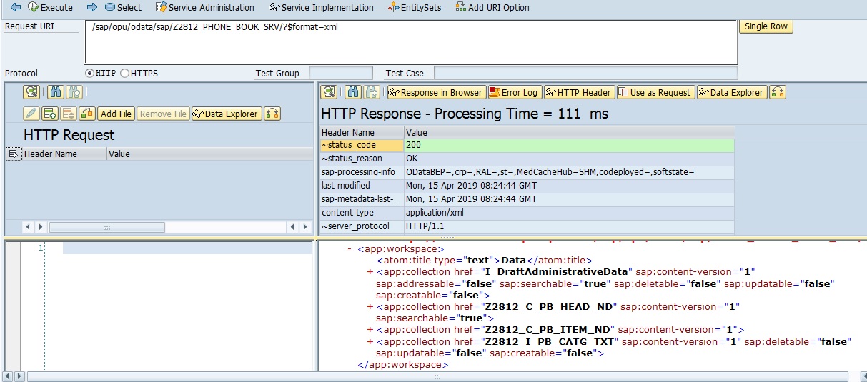Viewport: 867px width, 382px height.
Task: Open Service Administration
Action: 205,7
